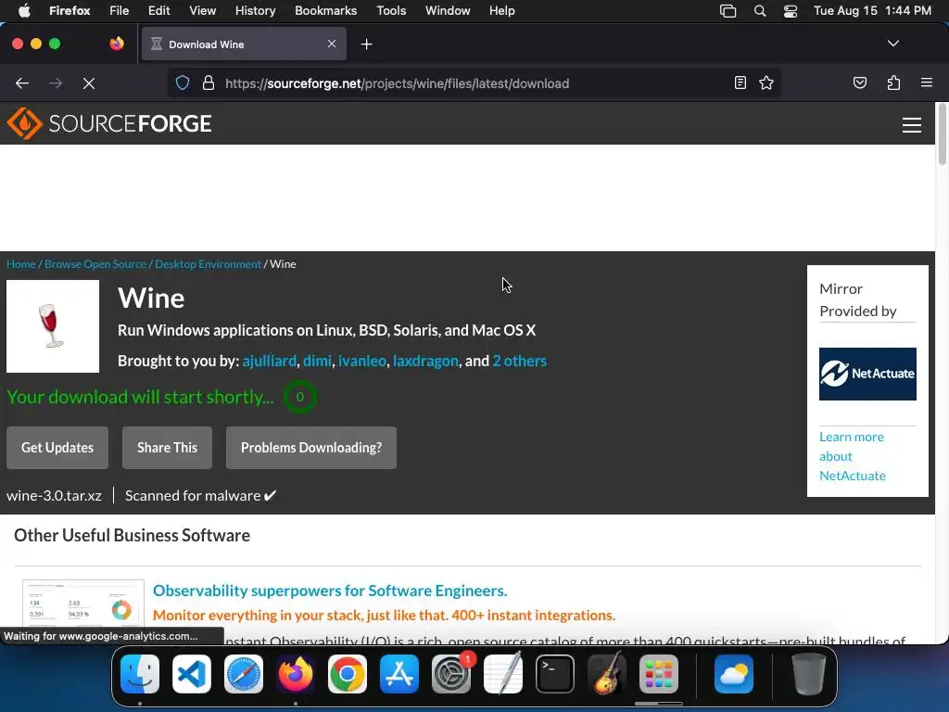
Task: Bookmark this page with star icon
Action: pos(766,83)
